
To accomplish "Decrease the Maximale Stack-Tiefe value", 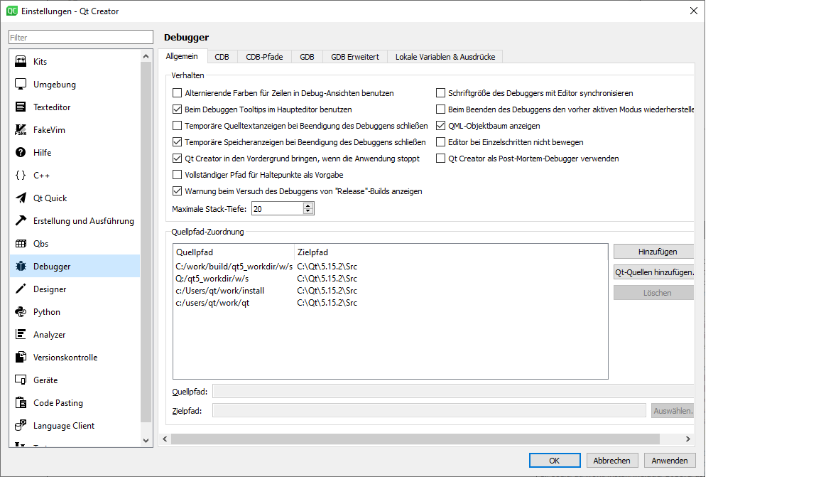I will coord(308,211).
